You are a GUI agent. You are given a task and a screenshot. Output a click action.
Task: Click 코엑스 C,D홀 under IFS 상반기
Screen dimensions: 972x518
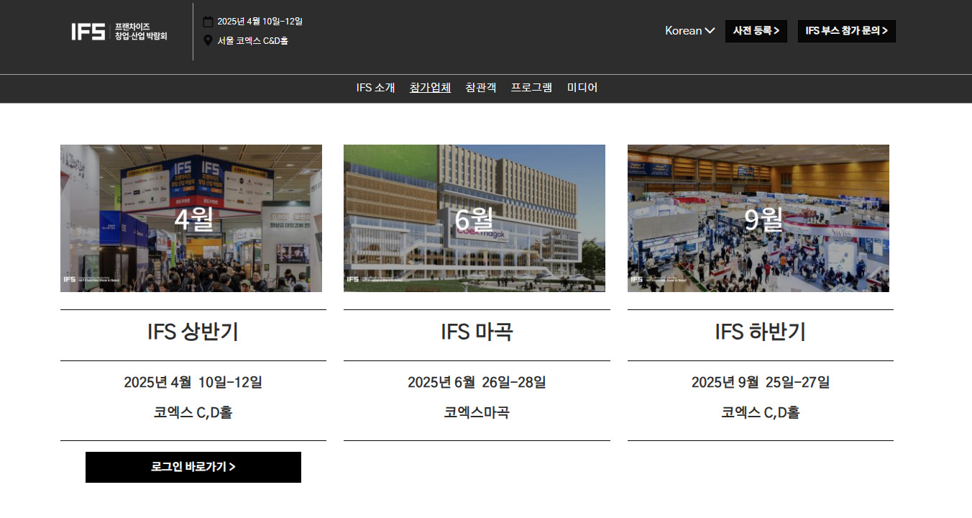coord(193,413)
